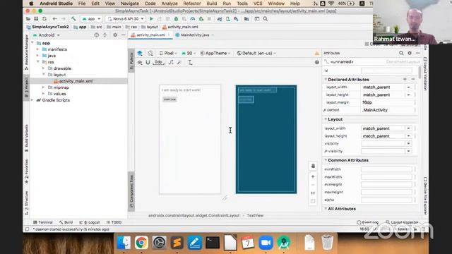
Task: Open the app run configuration dropdown
Action: pos(91,19)
